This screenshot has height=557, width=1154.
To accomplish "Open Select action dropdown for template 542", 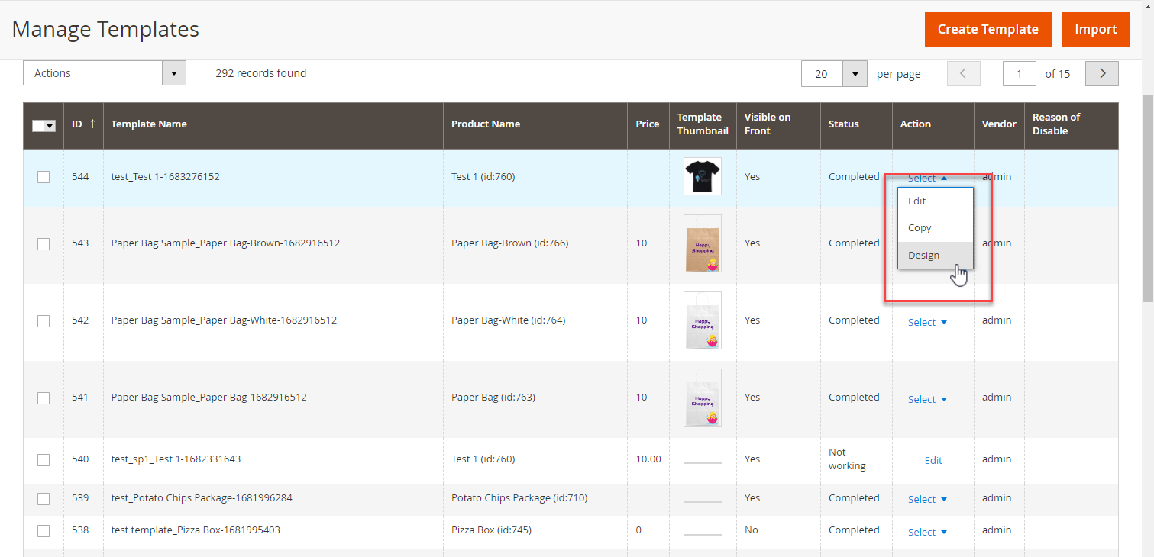I will 927,323.
